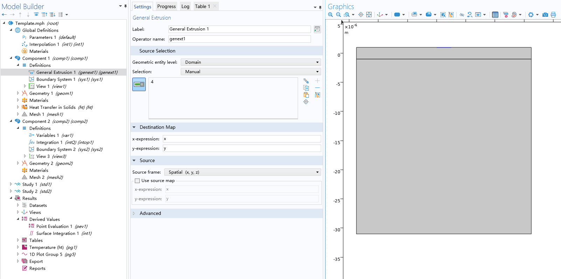The width and height of the screenshot is (561, 279).
Task: Expand the Study 1 tree node
Action: pos(11,184)
